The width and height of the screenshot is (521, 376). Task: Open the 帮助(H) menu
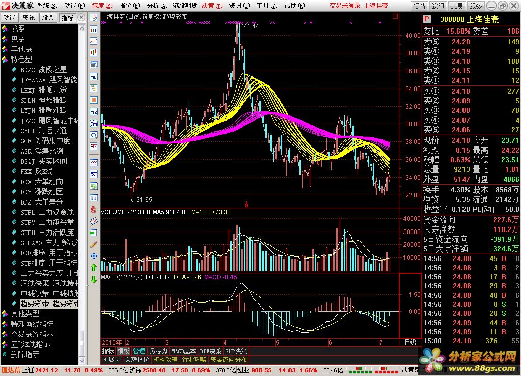pos(295,5)
